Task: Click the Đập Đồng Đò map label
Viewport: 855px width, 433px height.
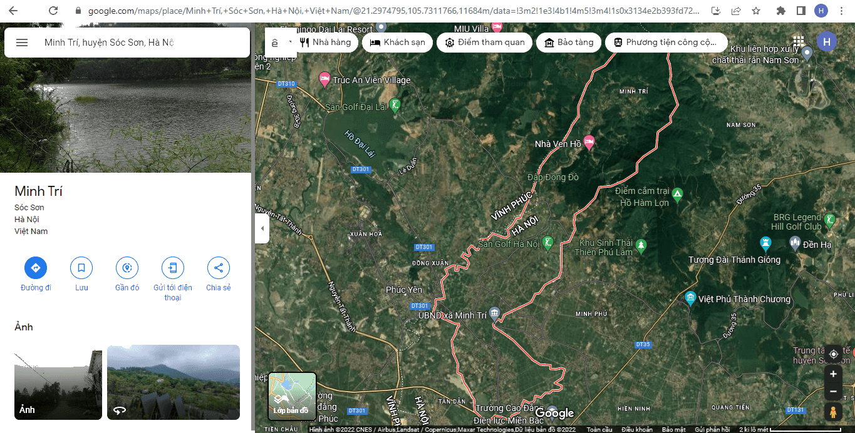Action: tap(553, 177)
